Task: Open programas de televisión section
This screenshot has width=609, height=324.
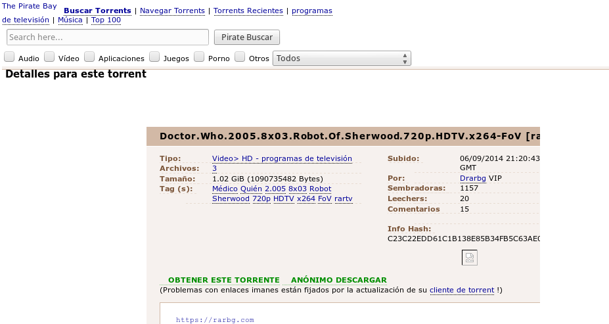Action: (312, 11)
